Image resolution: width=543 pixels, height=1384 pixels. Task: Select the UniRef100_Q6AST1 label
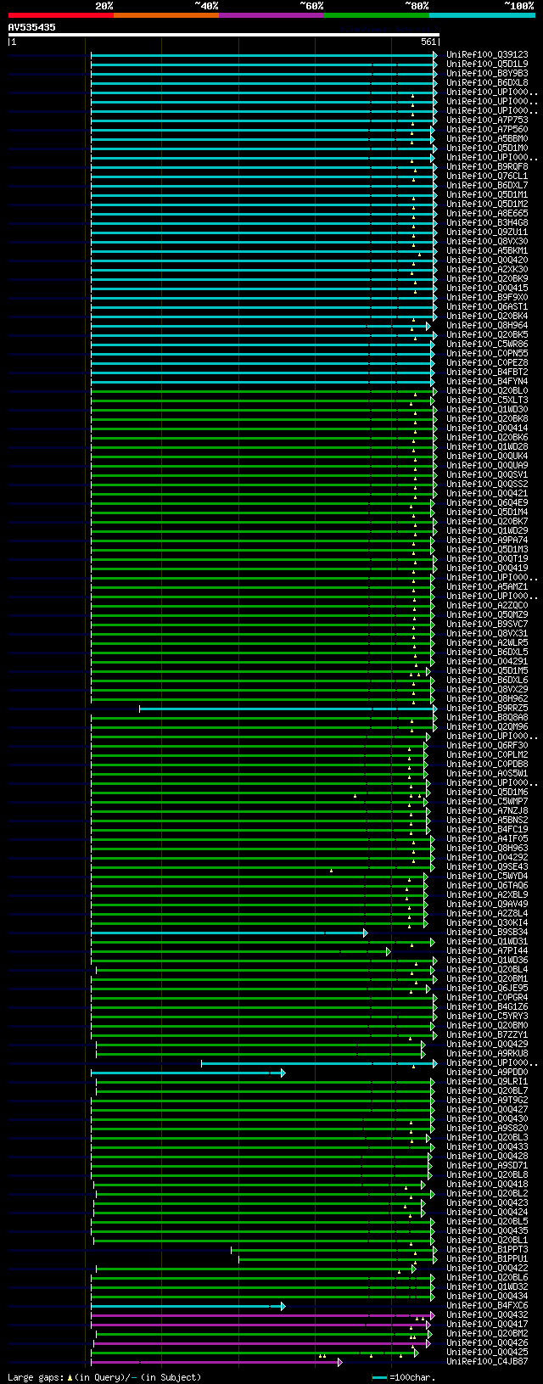pos(487,307)
